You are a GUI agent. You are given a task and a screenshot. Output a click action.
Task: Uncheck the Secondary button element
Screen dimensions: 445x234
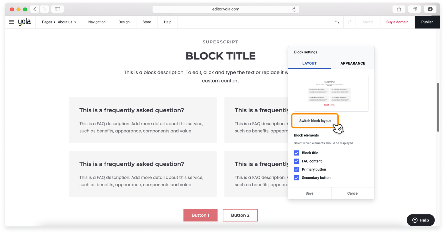tap(296, 177)
